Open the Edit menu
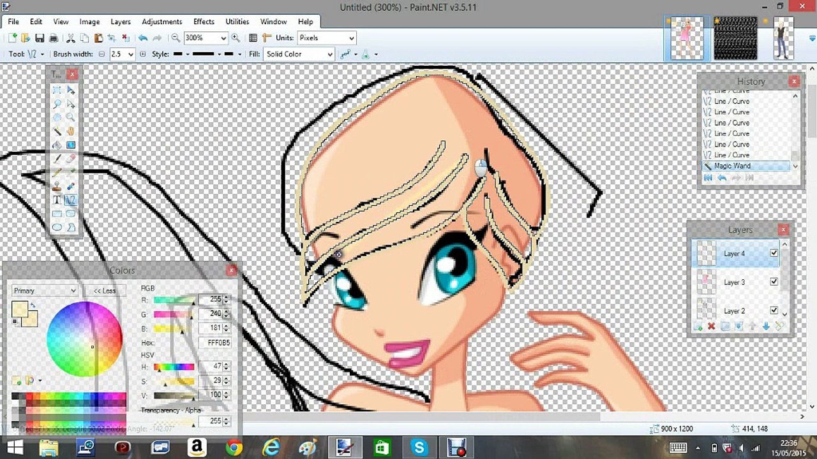Viewport: 817px width, 459px height. click(x=36, y=22)
